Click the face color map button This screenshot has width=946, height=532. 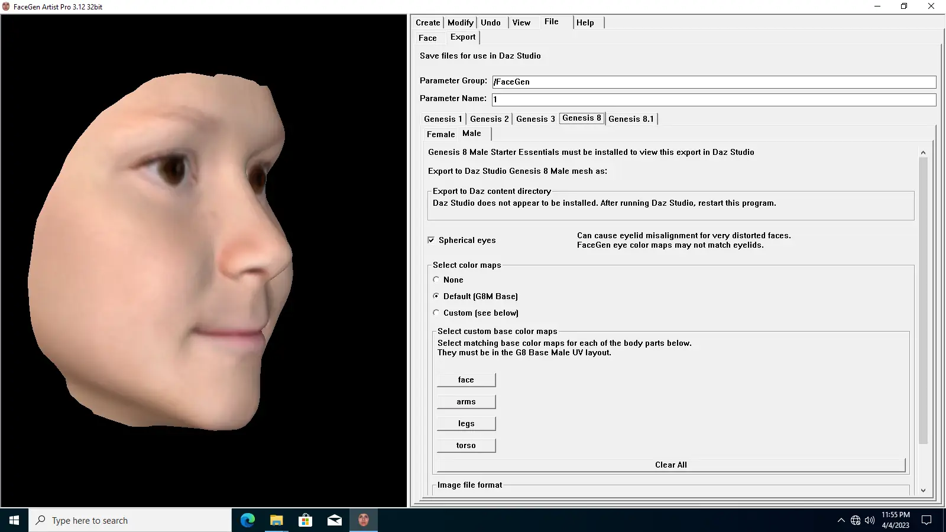466,379
